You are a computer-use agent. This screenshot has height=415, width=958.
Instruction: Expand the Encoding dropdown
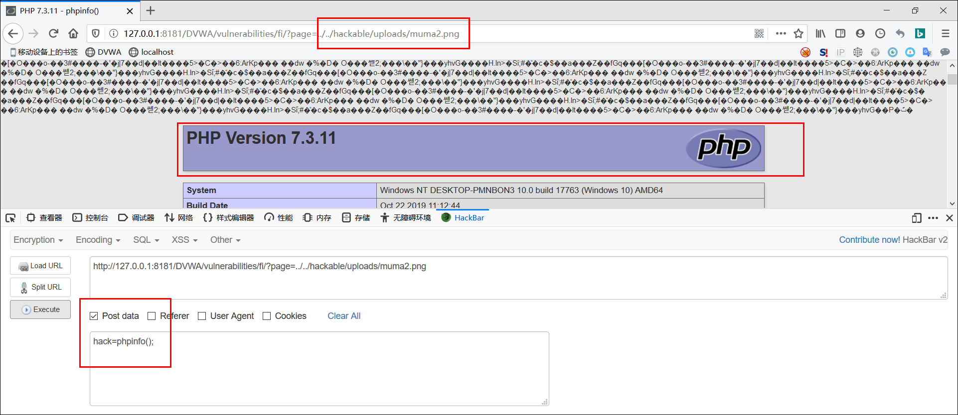point(98,240)
